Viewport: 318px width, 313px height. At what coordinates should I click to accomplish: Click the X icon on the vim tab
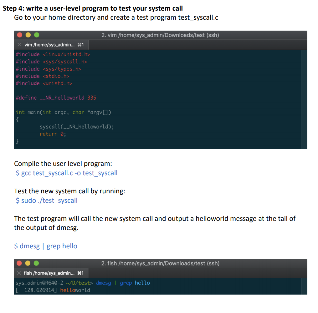[x=19, y=45]
